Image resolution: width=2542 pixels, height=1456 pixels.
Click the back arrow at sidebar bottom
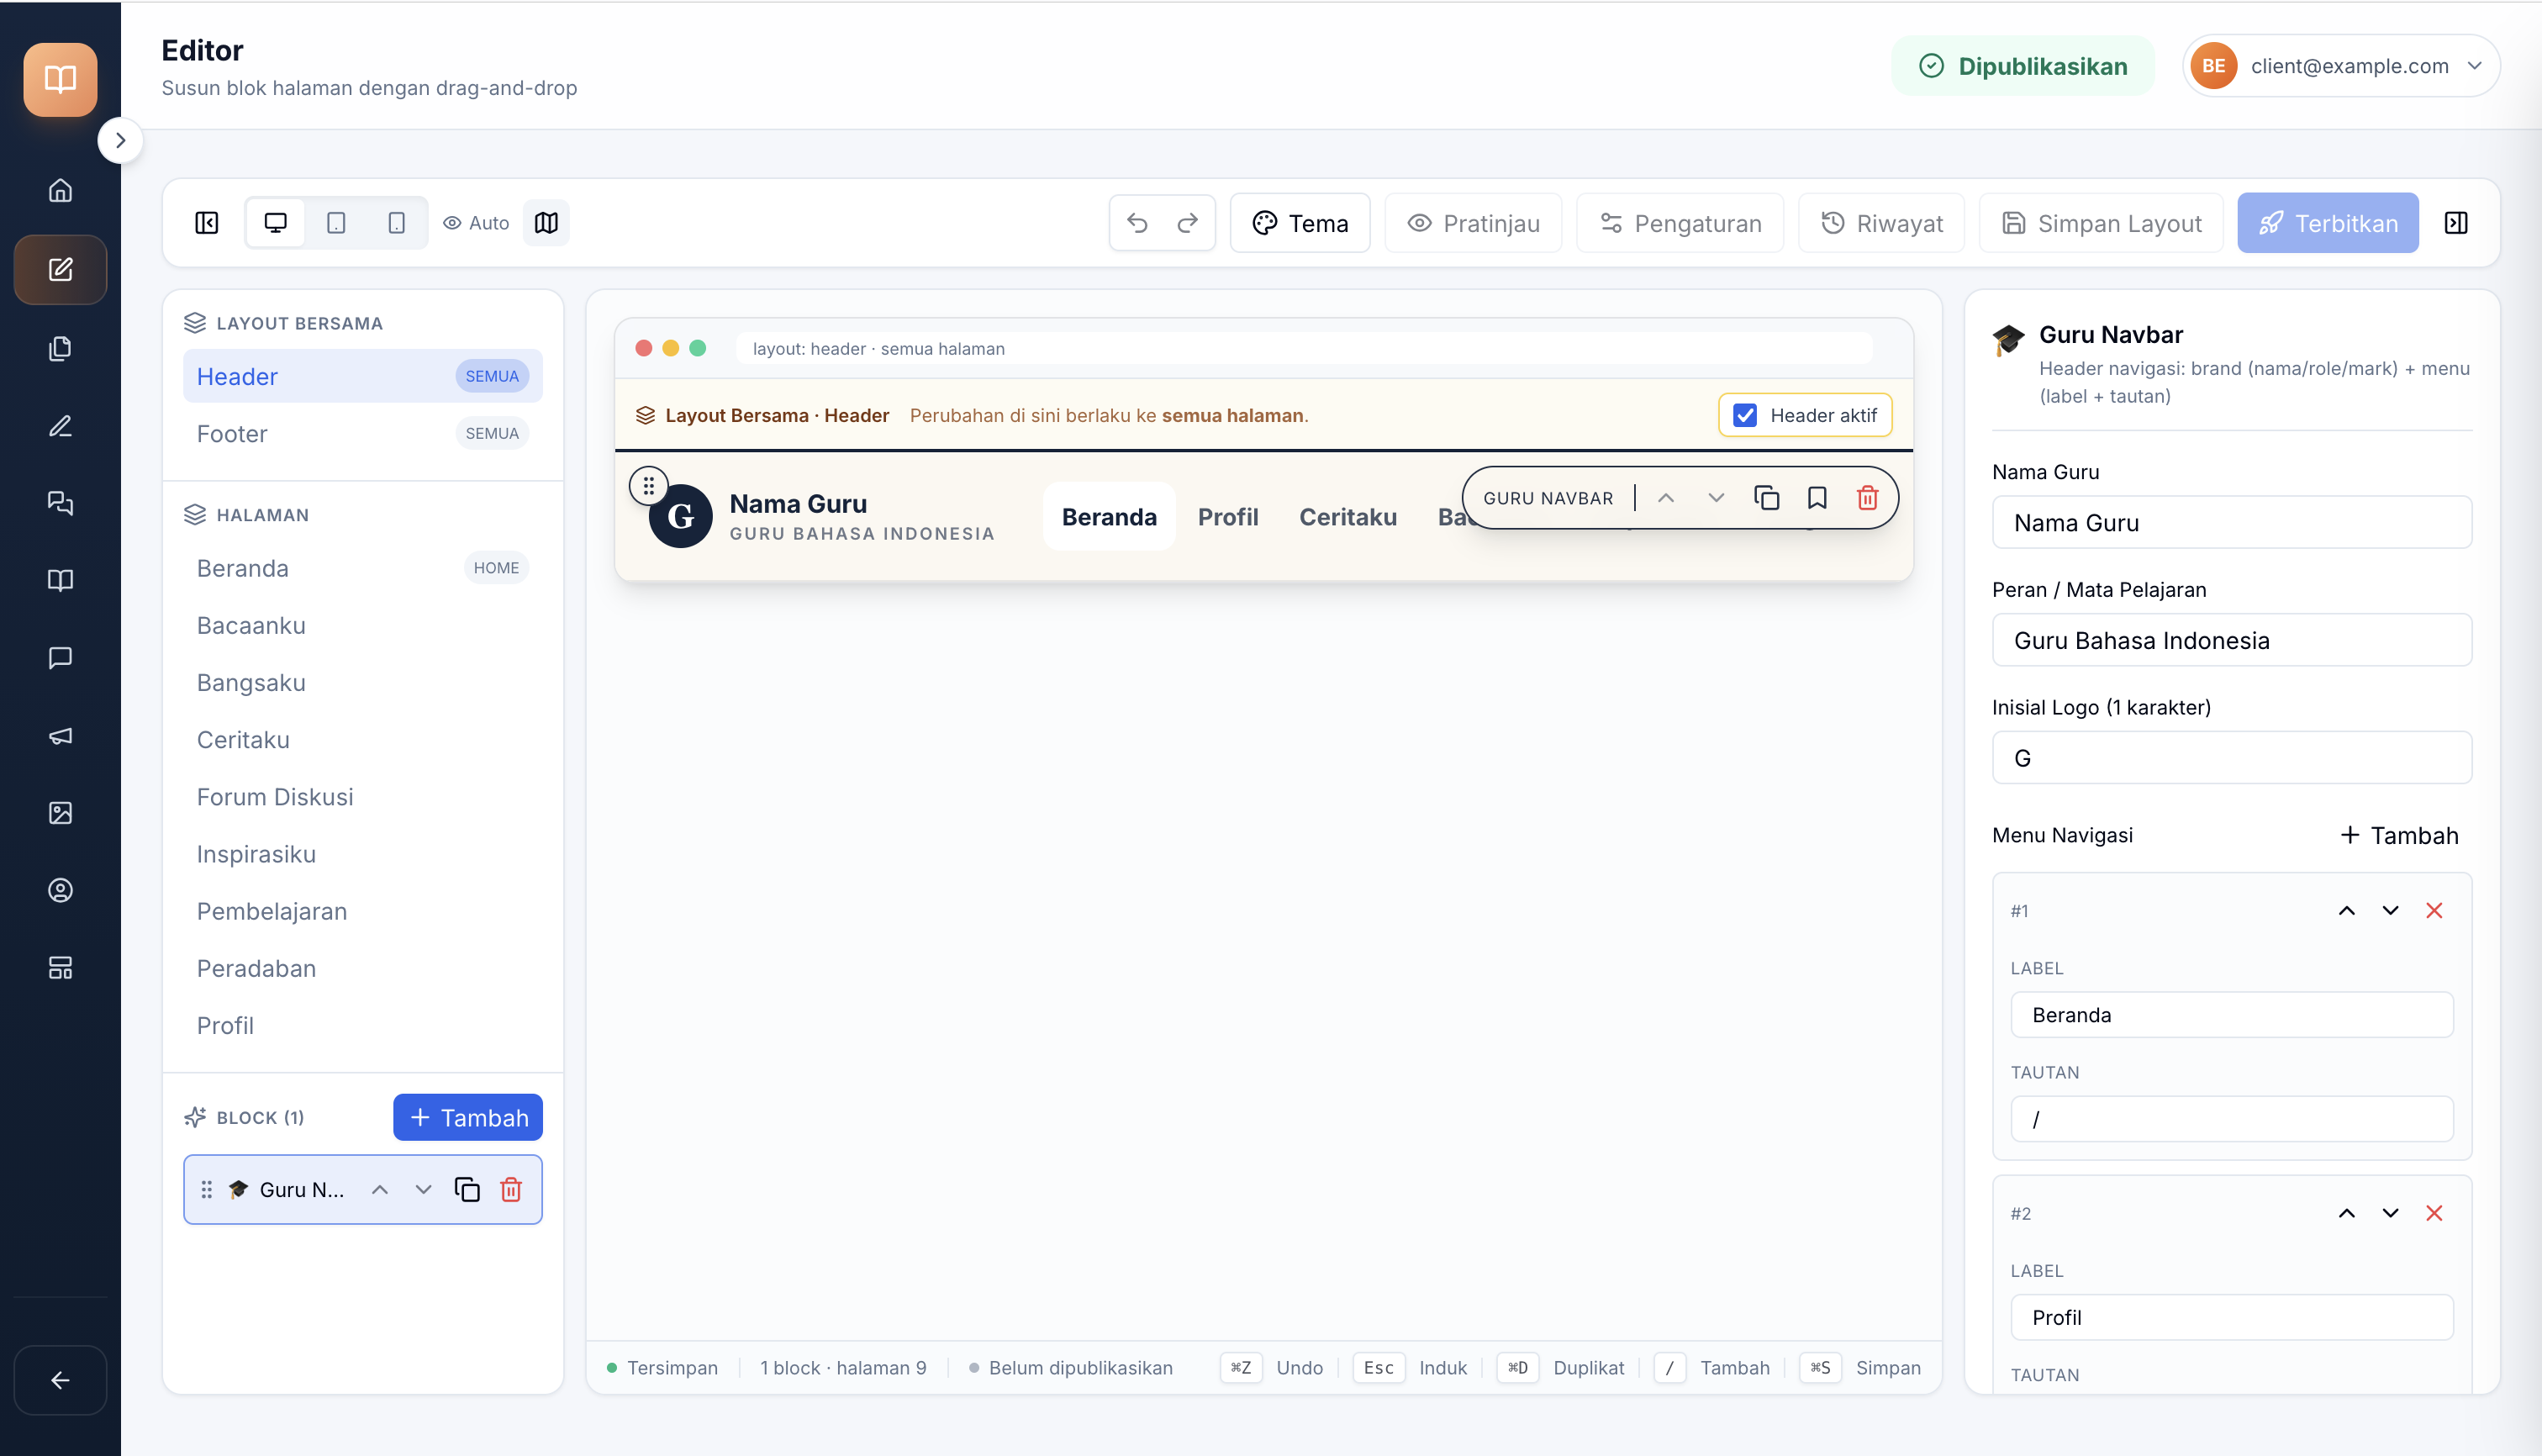61,1380
